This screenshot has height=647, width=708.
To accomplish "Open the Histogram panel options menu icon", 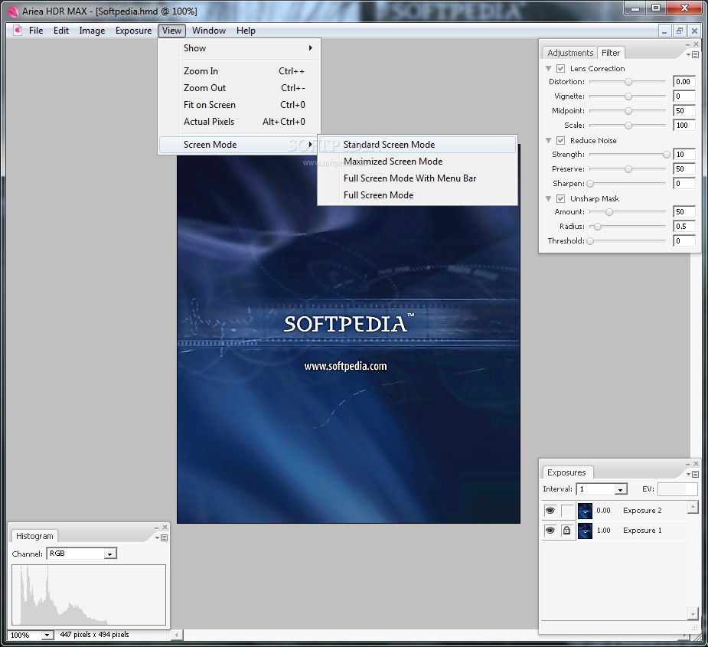I will (x=162, y=538).
